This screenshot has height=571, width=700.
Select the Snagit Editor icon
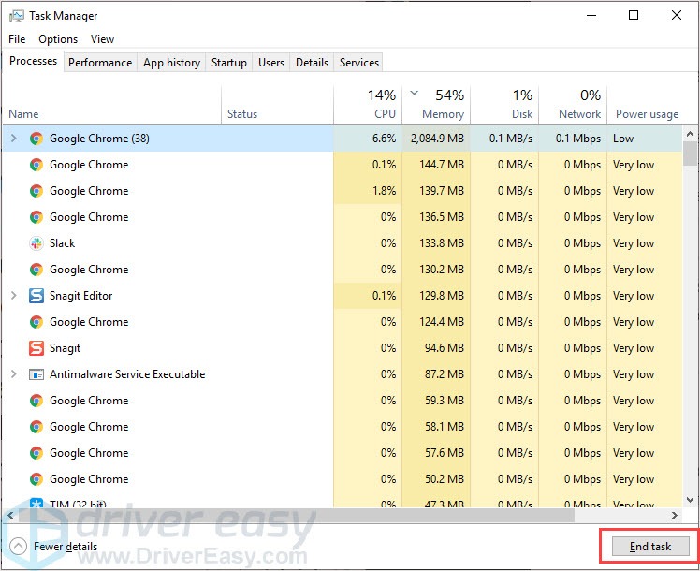[x=36, y=296]
